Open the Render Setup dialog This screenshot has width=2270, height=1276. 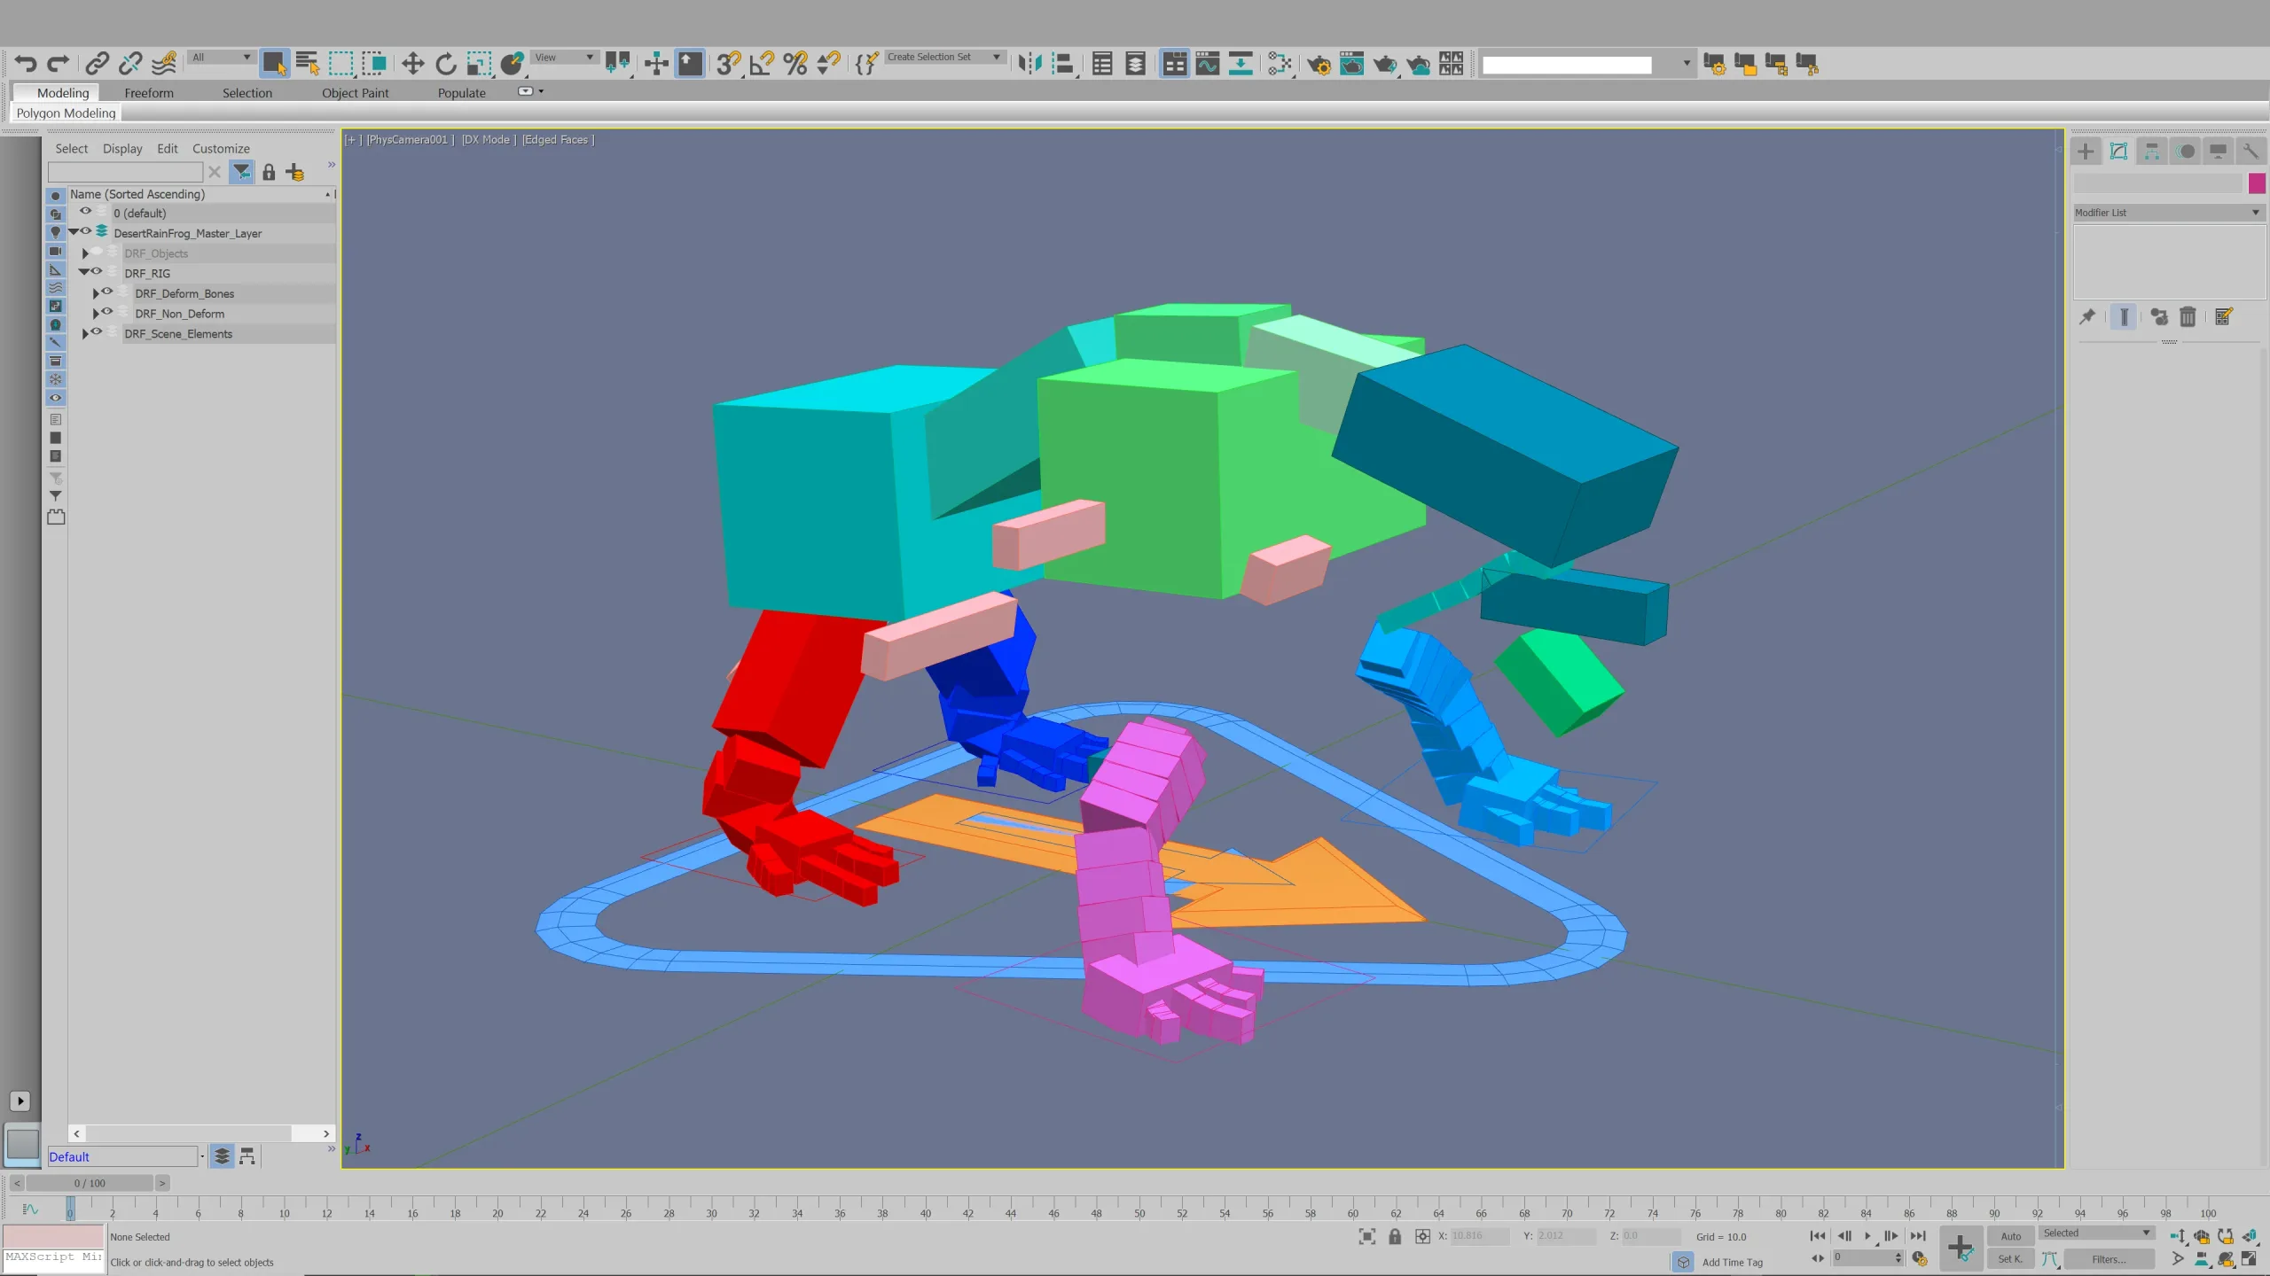(x=1319, y=64)
